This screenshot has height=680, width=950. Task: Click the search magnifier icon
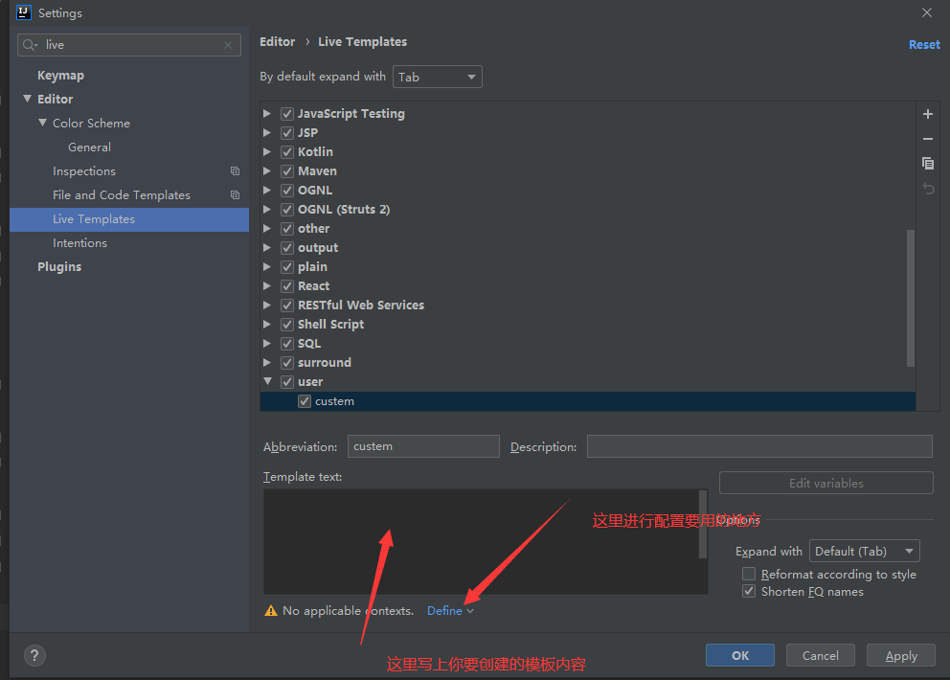(31, 45)
